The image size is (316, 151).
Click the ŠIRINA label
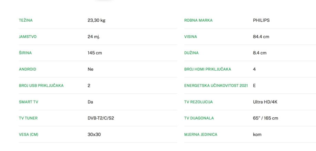(x=25, y=53)
